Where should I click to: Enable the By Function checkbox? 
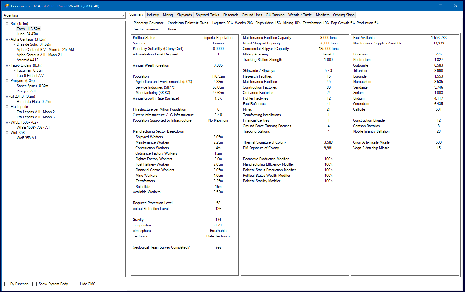(x=6, y=284)
